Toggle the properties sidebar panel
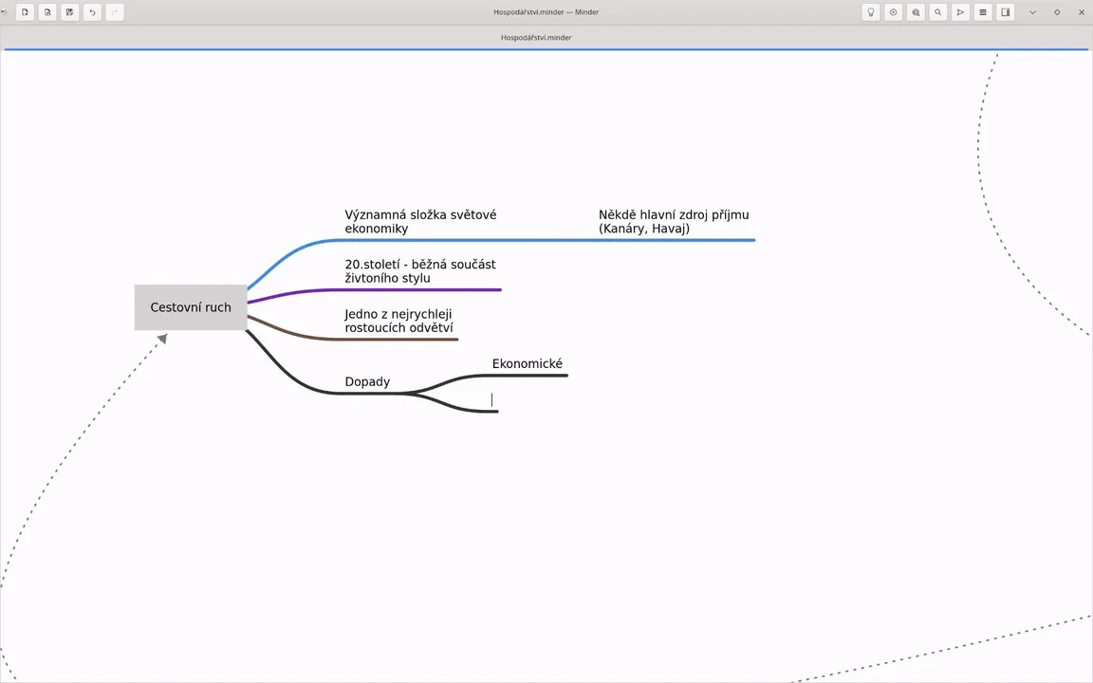The height and width of the screenshot is (683, 1093). point(1005,11)
